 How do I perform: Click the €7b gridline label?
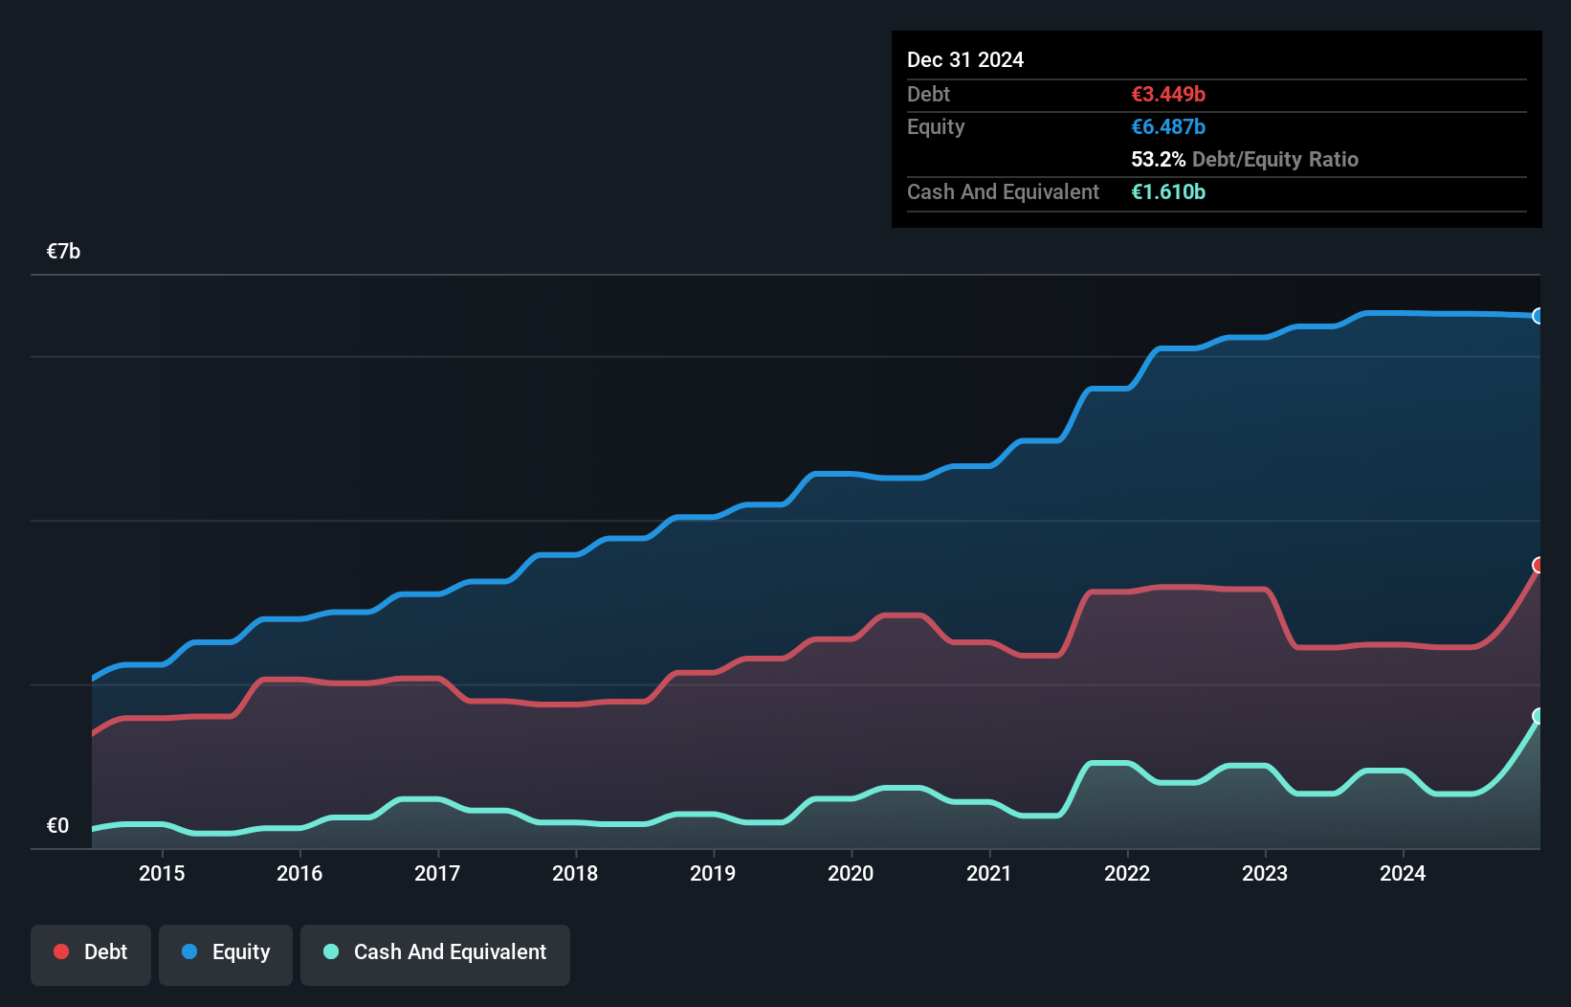pos(63,251)
